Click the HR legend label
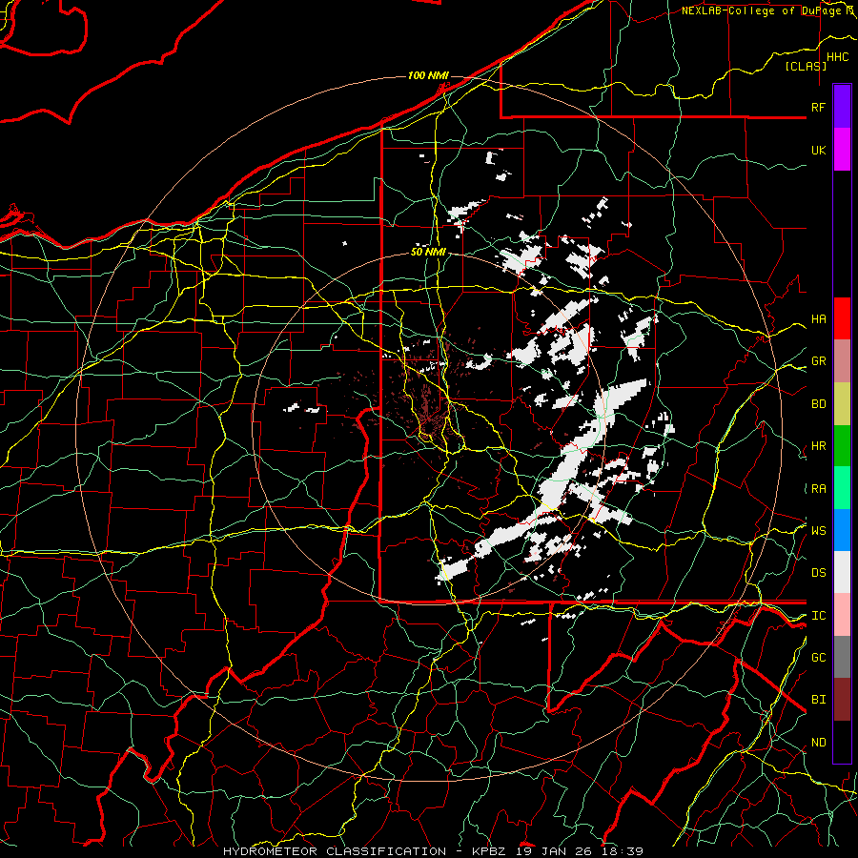Image resolution: width=858 pixels, height=858 pixels. (x=819, y=446)
